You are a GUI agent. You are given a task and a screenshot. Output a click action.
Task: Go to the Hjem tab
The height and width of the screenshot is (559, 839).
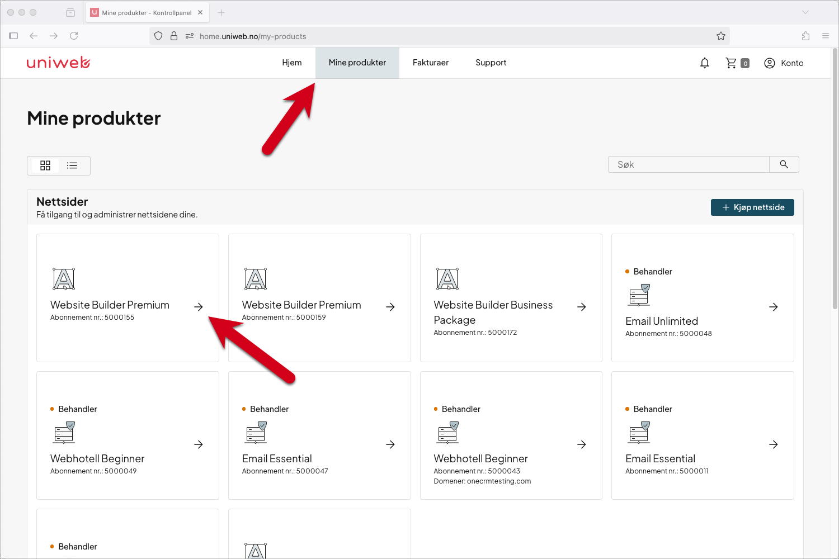coord(292,63)
